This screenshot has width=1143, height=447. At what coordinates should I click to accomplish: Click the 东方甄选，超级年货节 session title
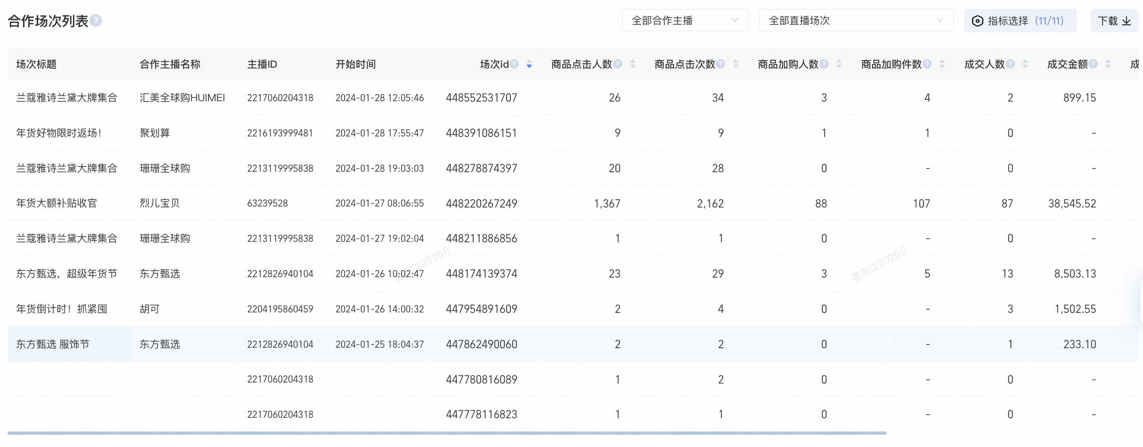pyautogui.click(x=67, y=274)
